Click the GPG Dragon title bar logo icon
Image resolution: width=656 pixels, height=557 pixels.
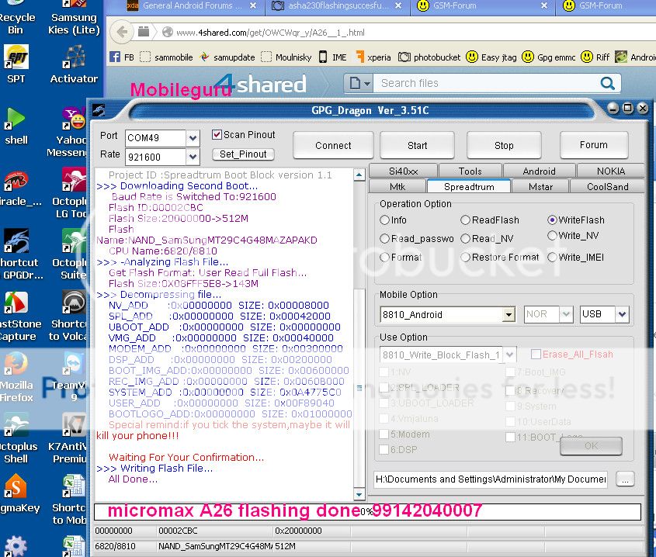(99, 110)
